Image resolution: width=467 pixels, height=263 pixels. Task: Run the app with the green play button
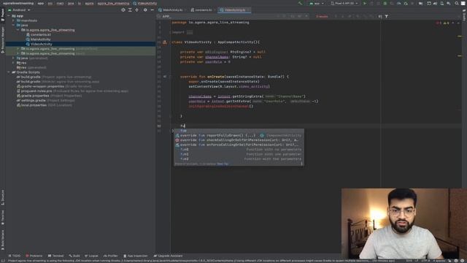tap(365, 3)
